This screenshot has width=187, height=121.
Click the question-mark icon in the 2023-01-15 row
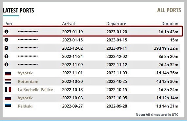7,40
